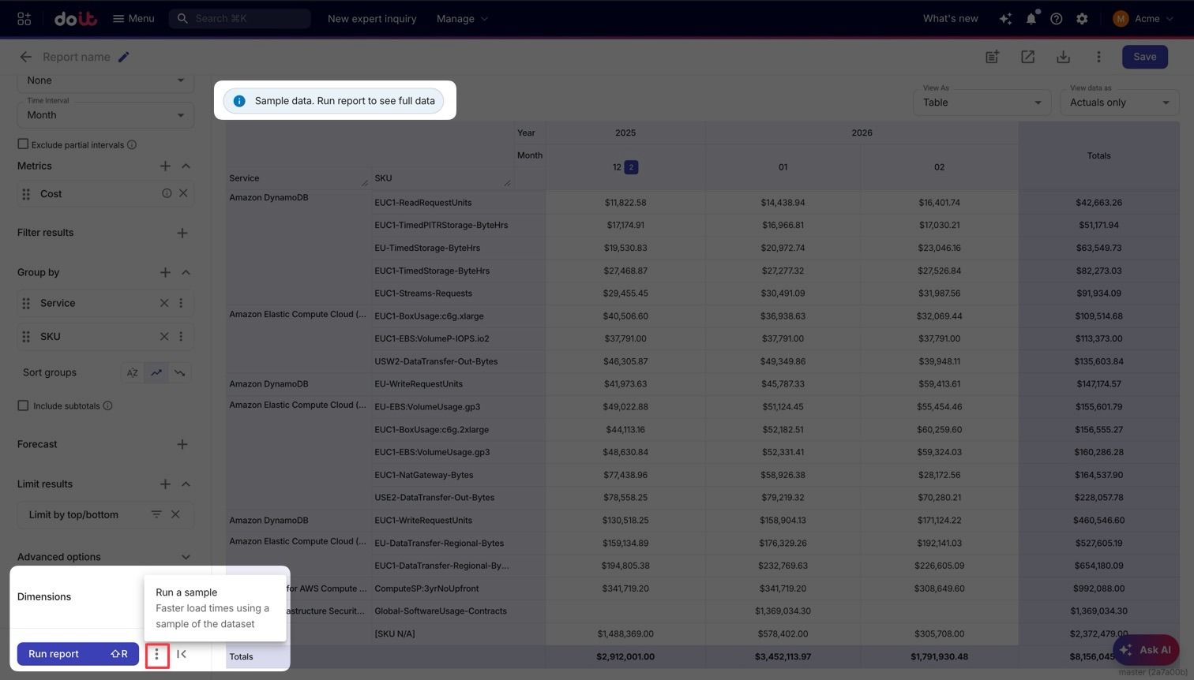Add a Forecast
The height and width of the screenshot is (680, 1194).
click(182, 444)
